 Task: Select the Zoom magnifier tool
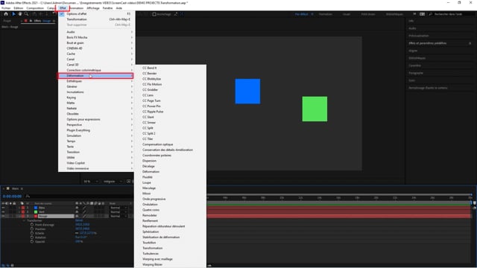point(27,14)
